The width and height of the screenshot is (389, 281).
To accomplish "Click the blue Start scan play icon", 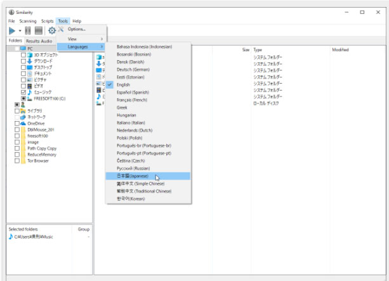I will coord(12,30).
